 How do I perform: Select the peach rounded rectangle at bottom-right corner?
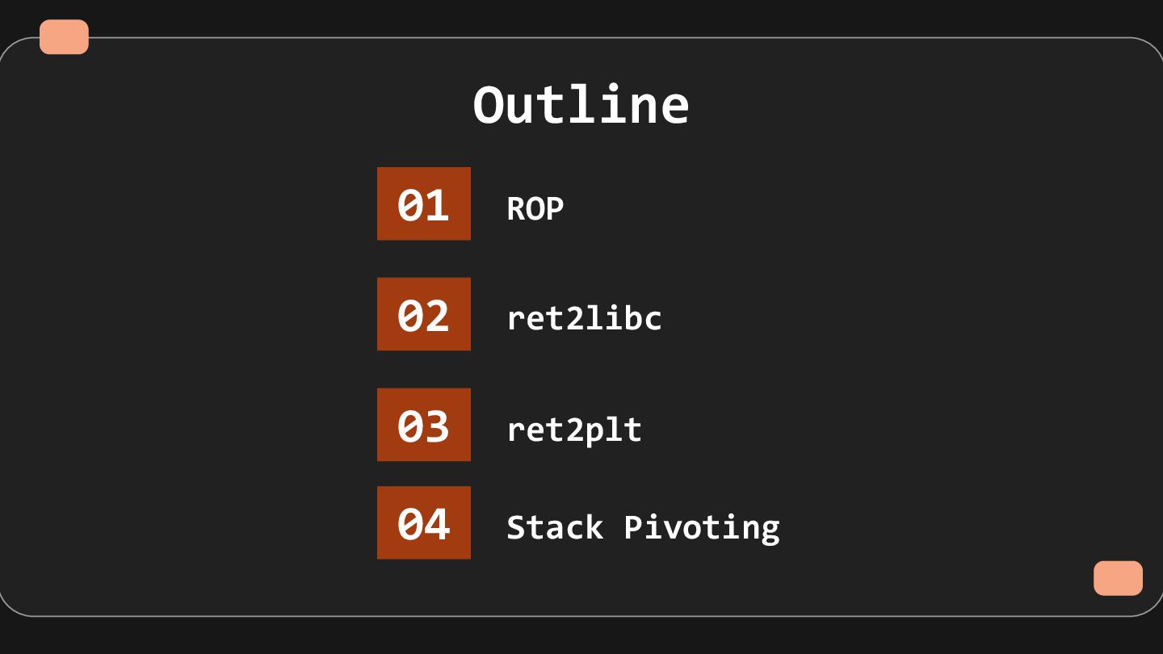click(1118, 578)
